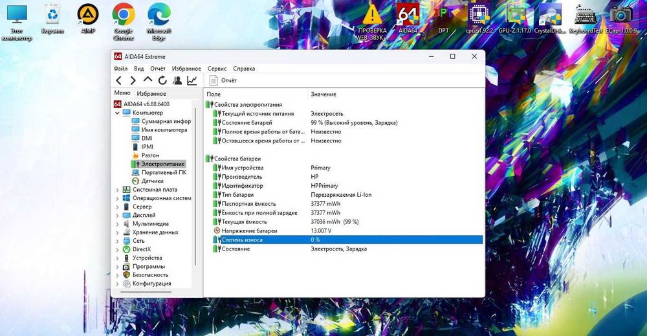The height and width of the screenshot is (336, 647).
Task: Click the Значение column header
Action: (323, 95)
